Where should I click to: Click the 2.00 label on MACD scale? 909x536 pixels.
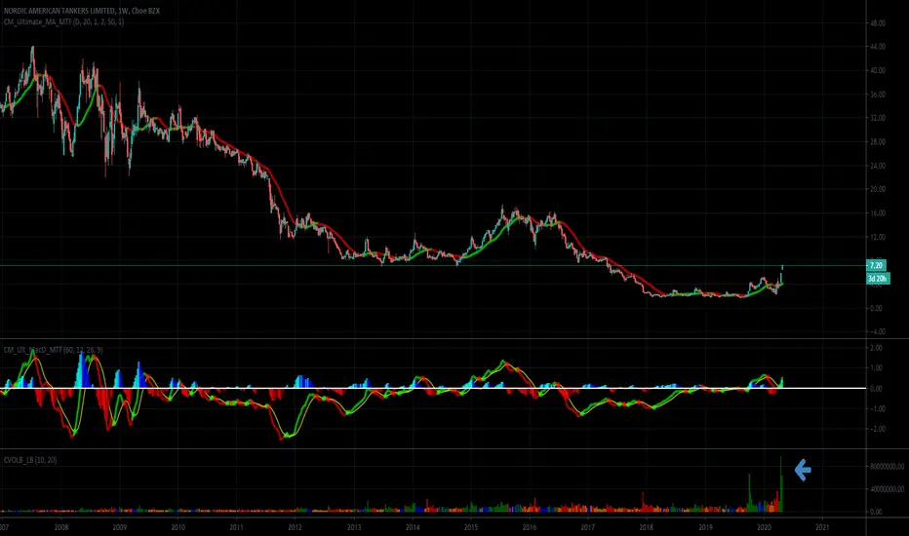pyautogui.click(x=876, y=348)
